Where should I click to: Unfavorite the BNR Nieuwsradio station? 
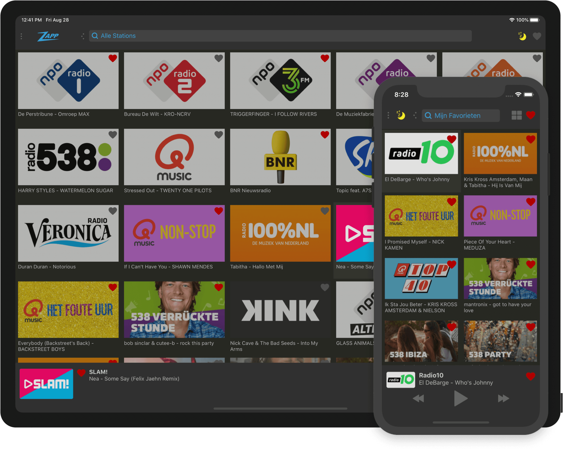pos(325,134)
